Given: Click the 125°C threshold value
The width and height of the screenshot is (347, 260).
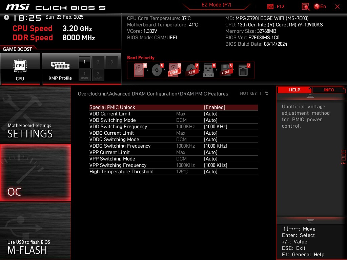Looking at the screenshot, I should [182, 171].
